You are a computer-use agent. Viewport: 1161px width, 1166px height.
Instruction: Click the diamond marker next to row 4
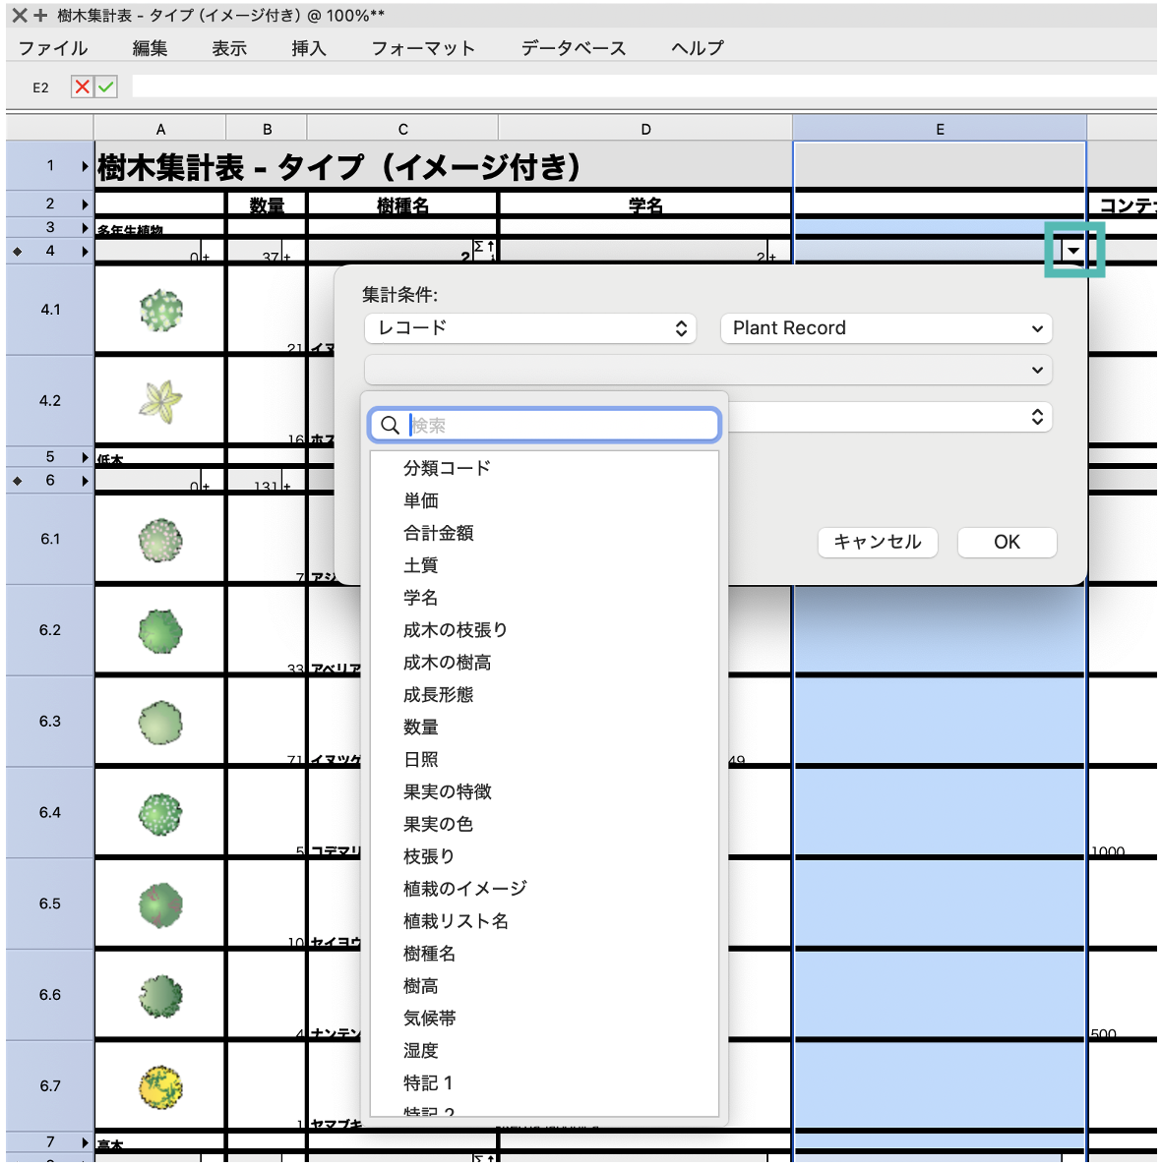tap(17, 252)
